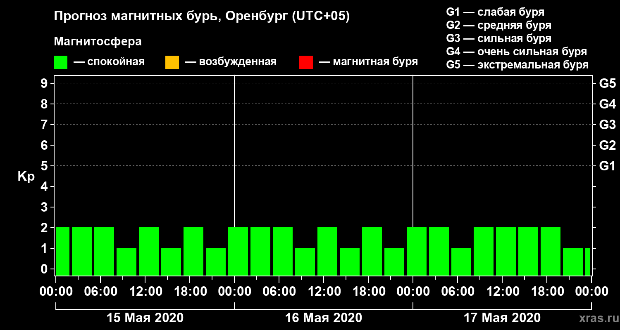Click the 'G2' right-axis tick label

[x=608, y=145]
